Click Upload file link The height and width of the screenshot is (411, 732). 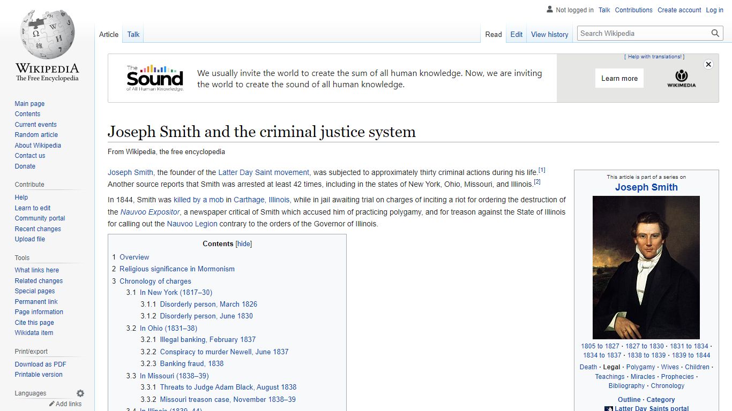[30, 239]
